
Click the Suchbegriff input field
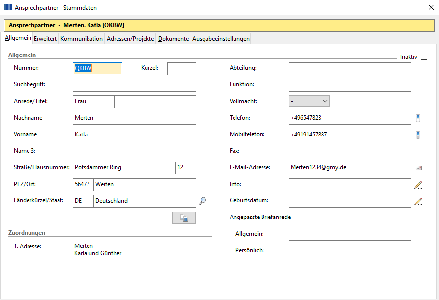tap(134, 85)
